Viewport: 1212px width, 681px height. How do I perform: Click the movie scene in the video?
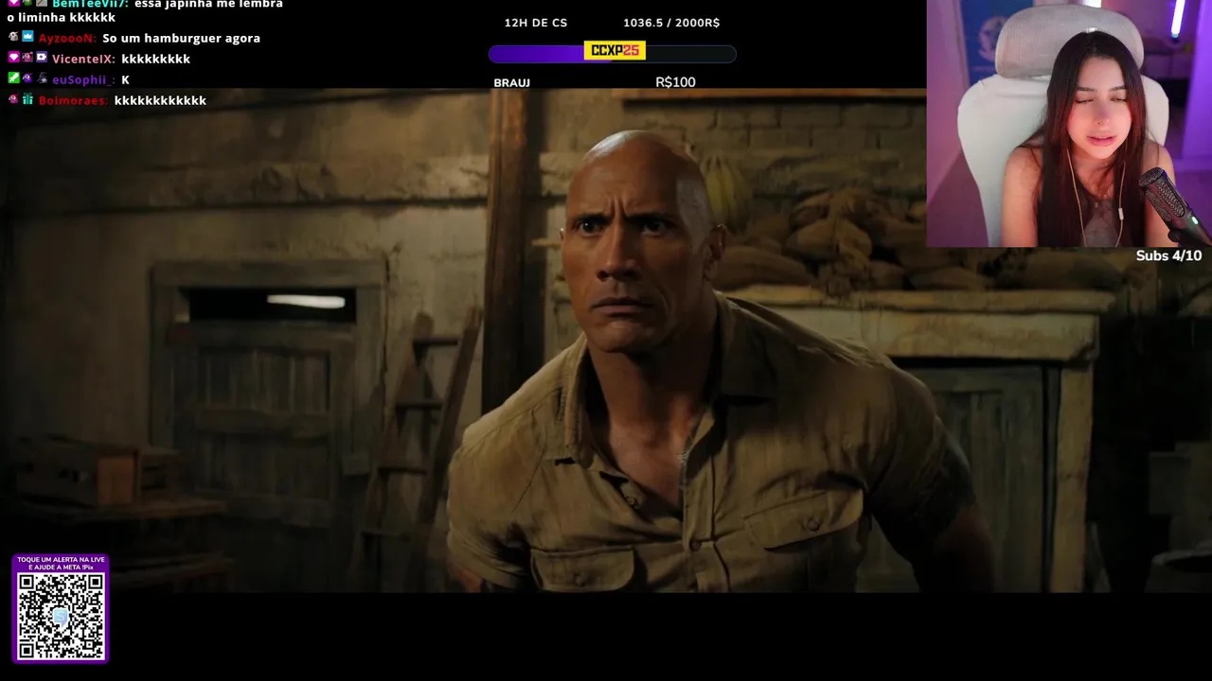click(606, 340)
